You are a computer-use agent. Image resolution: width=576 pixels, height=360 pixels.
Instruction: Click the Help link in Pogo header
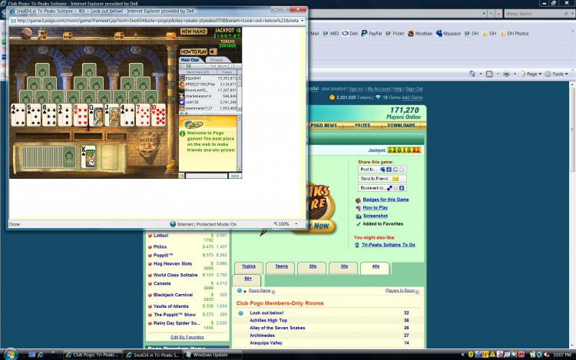pyautogui.click(x=398, y=89)
